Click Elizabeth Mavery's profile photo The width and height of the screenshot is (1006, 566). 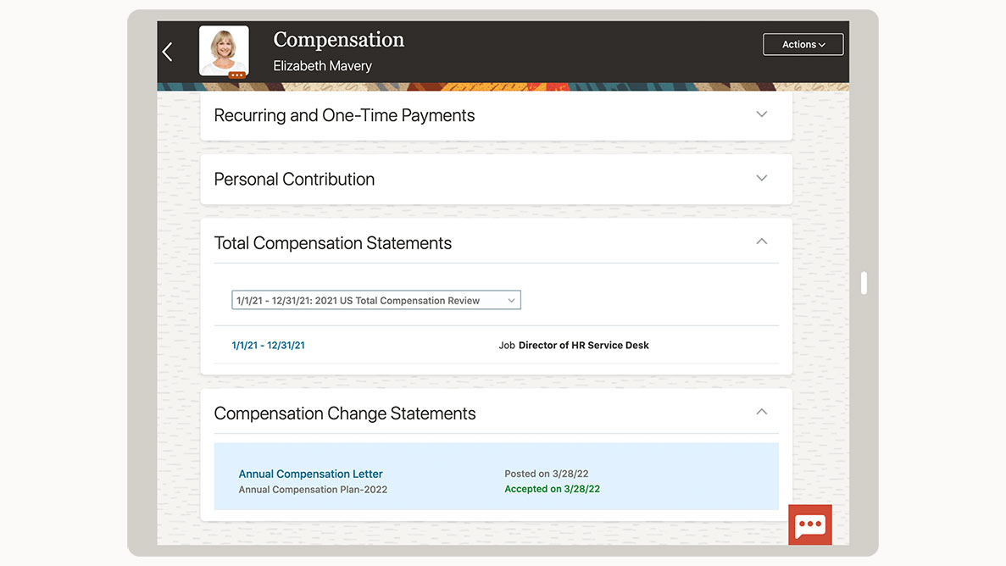(x=224, y=49)
